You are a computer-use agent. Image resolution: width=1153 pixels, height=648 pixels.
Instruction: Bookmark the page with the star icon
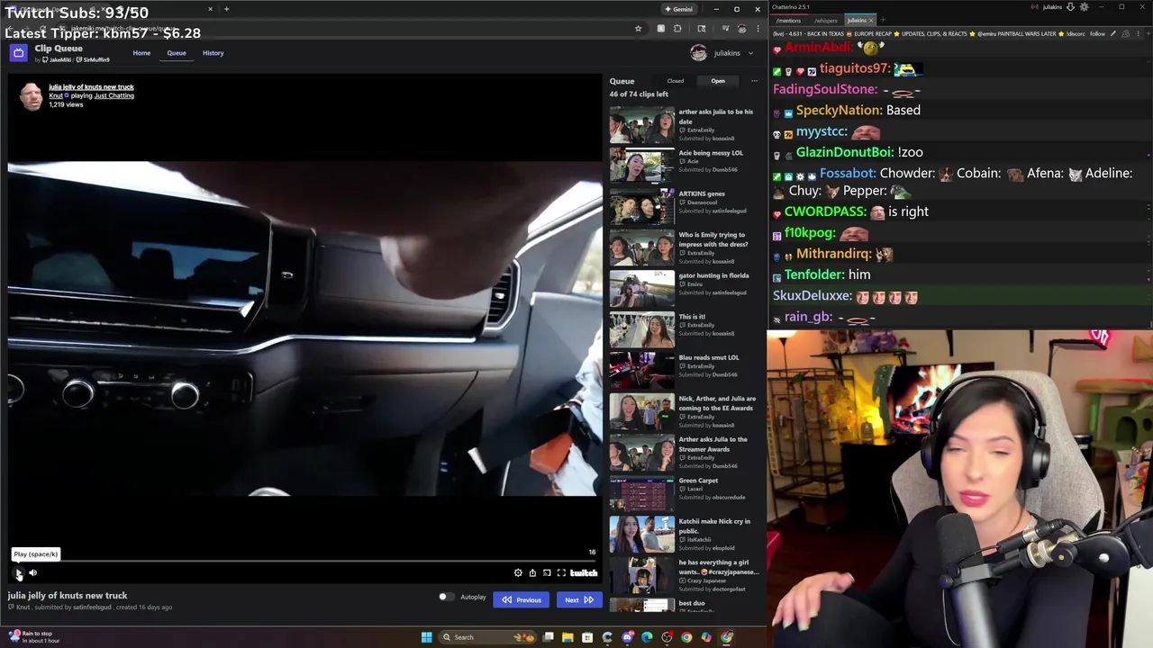point(638,29)
